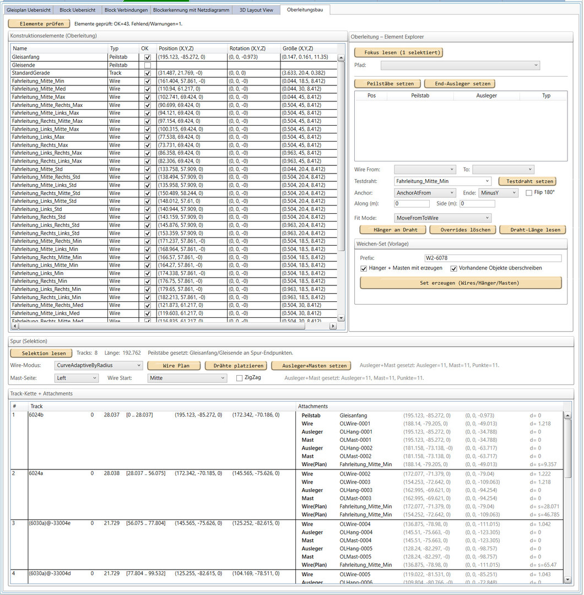Viewport: 584px width, 595px height.
Task: Toggle the ZigZag checkbox
Action: coord(239,378)
